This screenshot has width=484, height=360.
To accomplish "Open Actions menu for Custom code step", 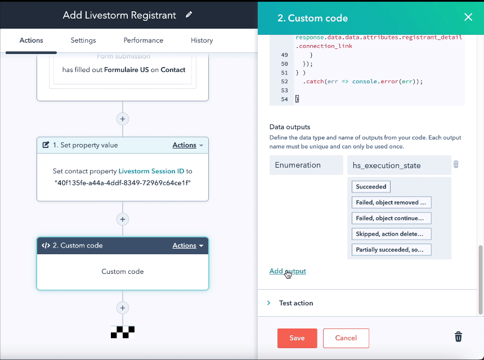I will pos(187,246).
